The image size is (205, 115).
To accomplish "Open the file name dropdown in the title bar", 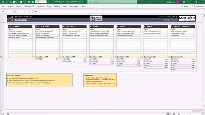I will point(82,2).
